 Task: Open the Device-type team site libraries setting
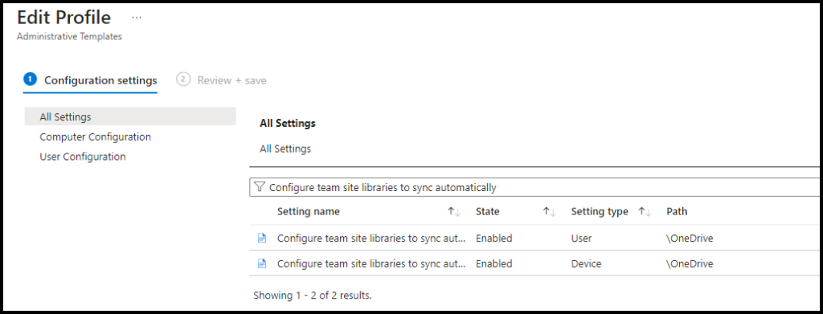371,263
